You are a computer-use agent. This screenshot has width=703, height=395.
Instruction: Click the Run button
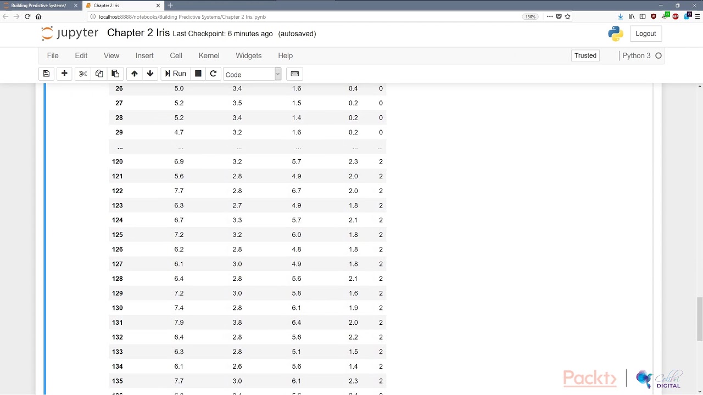[x=176, y=74]
